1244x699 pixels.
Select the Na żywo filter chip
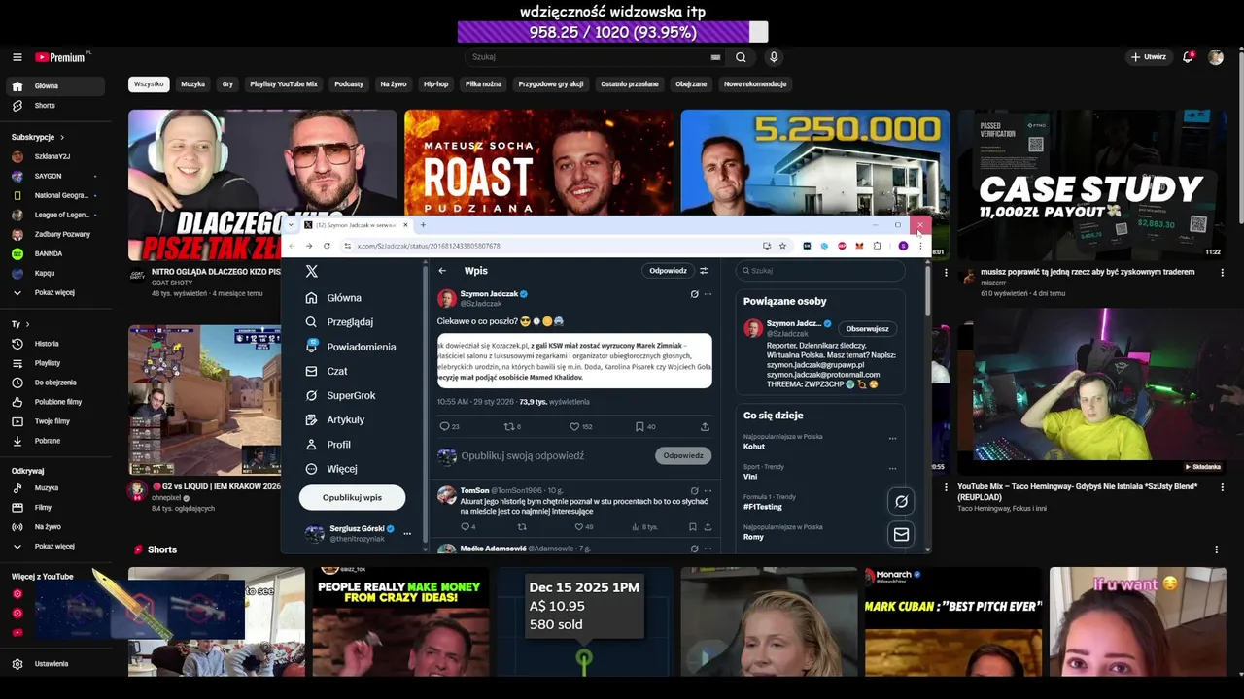point(394,84)
